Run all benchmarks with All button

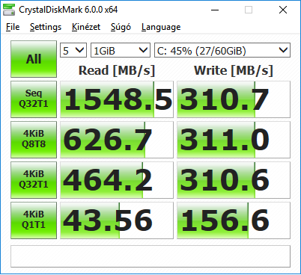[34, 59]
